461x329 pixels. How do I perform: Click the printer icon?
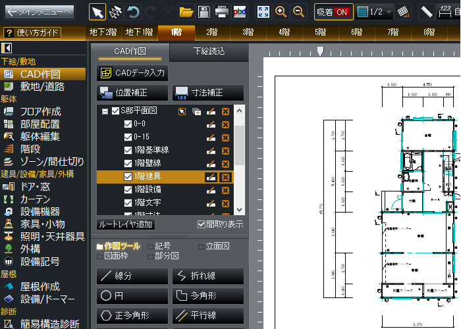(x=222, y=12)
